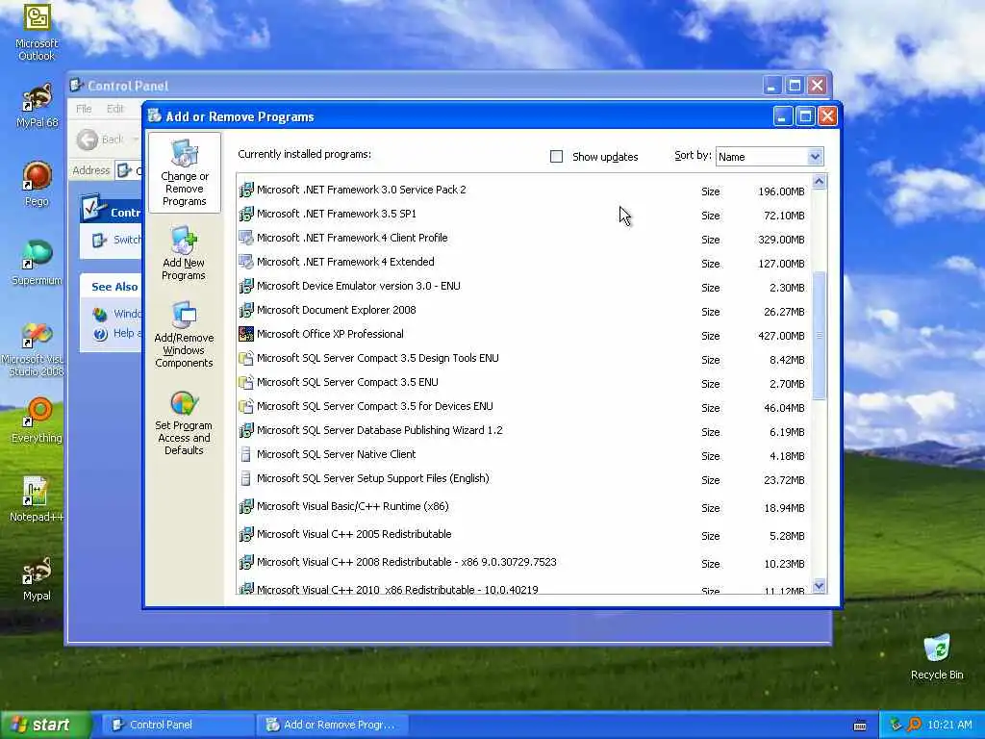Select Microsoft .NET Framework 3.5 SP1 entry
Image resolution: width=985 pixels, height=739 pixels.
click(523, 214)
